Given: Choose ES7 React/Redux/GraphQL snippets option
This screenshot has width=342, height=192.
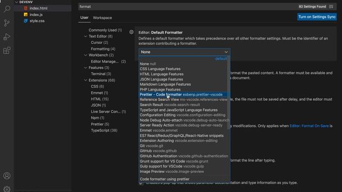Looking at the screenshot, I should (x=183, y=135).
